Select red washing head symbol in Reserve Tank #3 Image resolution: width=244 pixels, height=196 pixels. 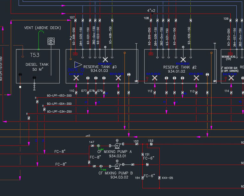point(75,54)
